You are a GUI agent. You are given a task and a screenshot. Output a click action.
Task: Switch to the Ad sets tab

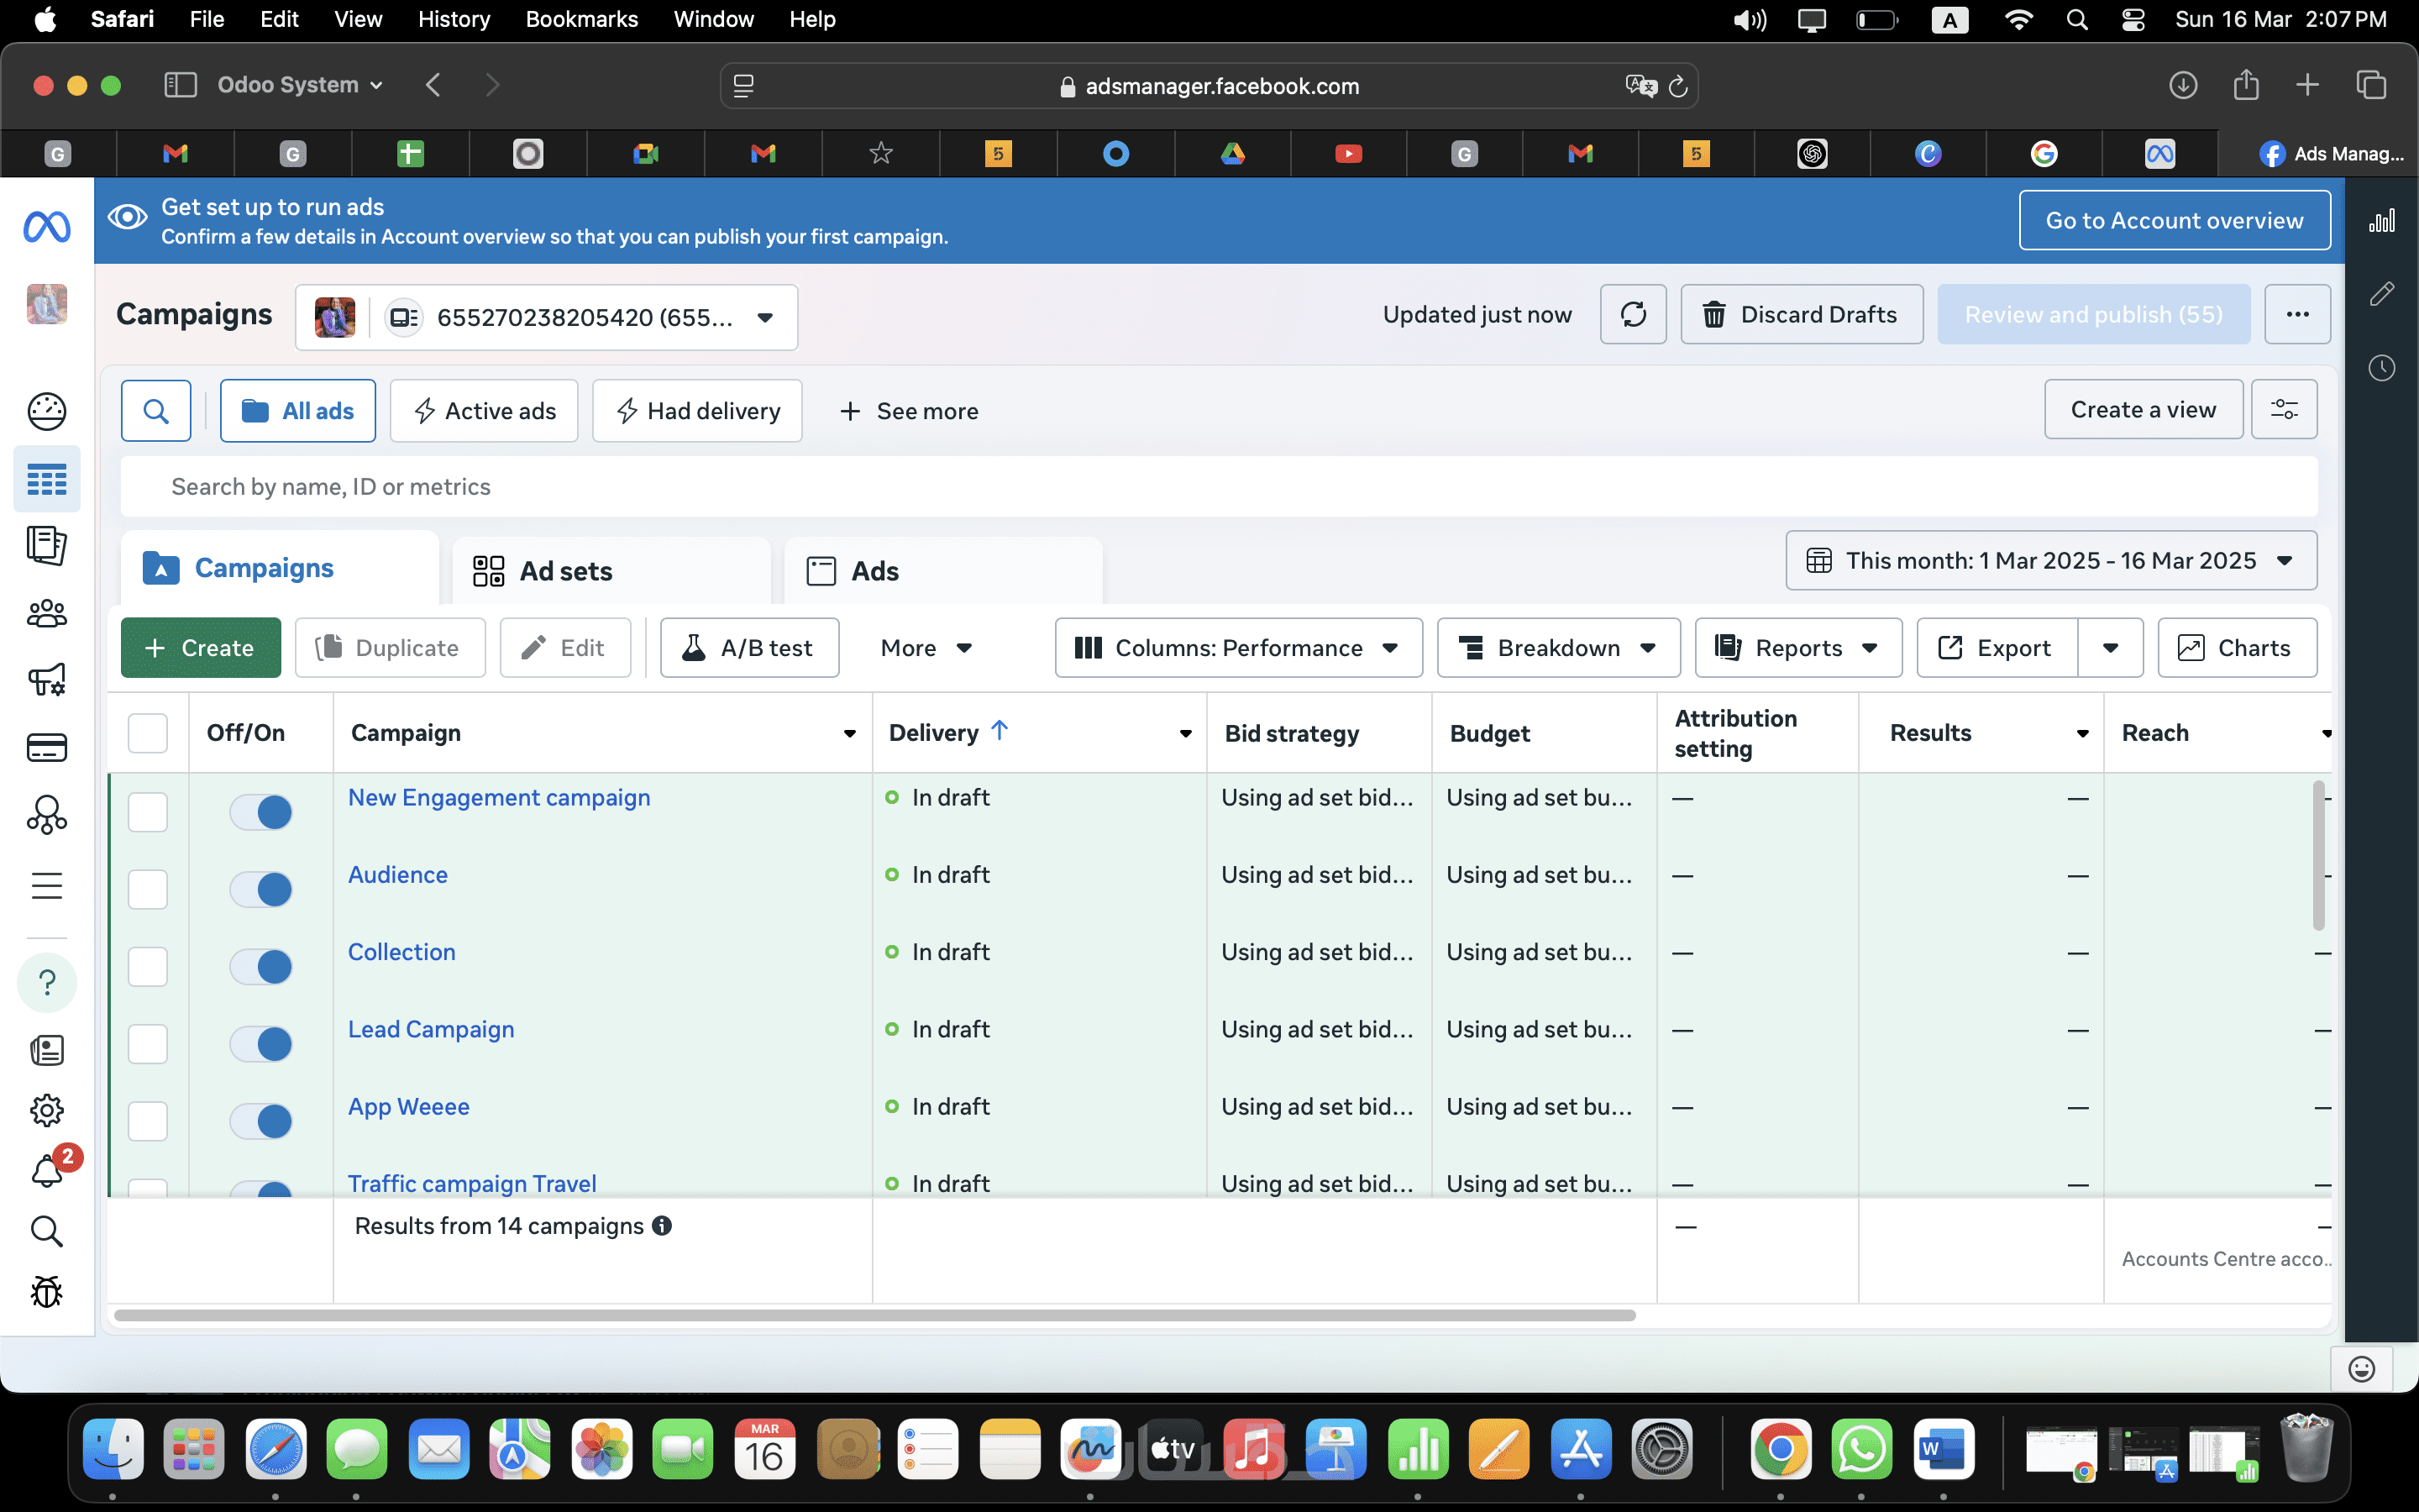tap(566, 571)
